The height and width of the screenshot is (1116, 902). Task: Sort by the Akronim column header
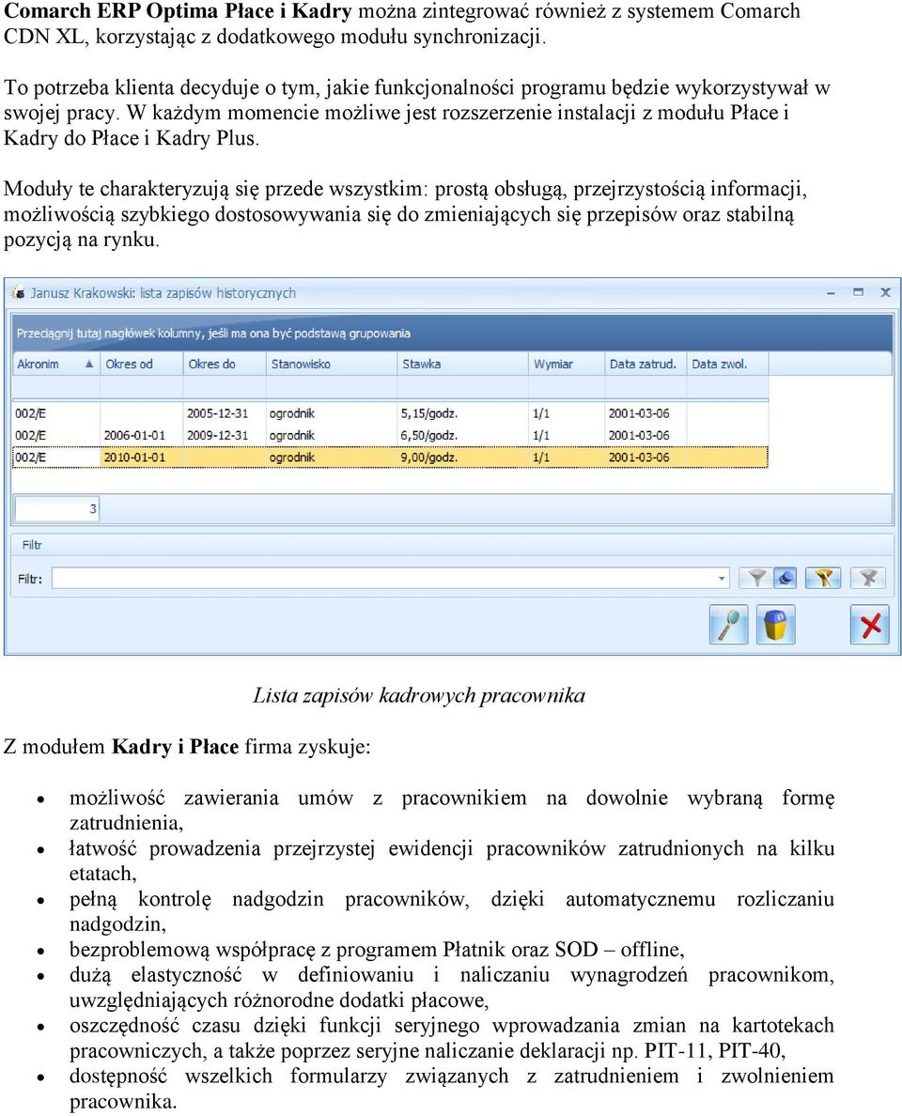(56, 364)
